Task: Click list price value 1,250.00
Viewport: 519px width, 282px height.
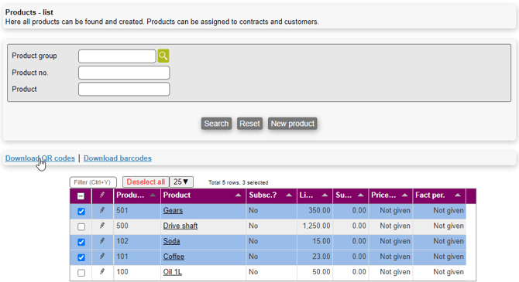Action: (316, 226)
